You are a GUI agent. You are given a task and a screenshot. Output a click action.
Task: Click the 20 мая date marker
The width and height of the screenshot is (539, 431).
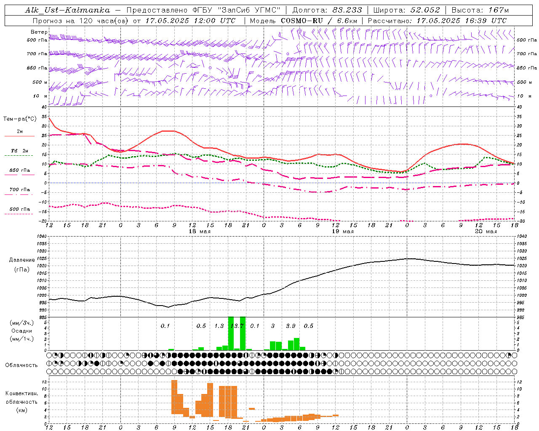pyautogui.click(x=486, y=231)
